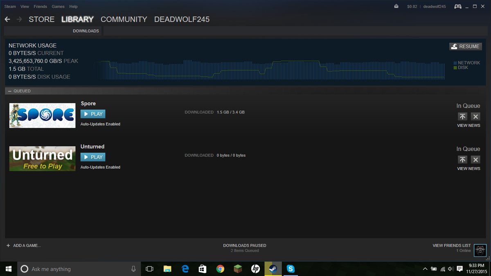491x276 pixels.
Task: Click the battery tray icon
Action: pyautogui.click(x=434, y=269)
